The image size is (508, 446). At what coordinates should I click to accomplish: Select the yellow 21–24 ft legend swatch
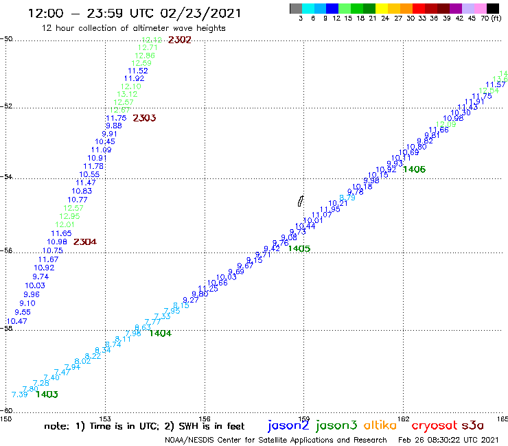[382, 8]
